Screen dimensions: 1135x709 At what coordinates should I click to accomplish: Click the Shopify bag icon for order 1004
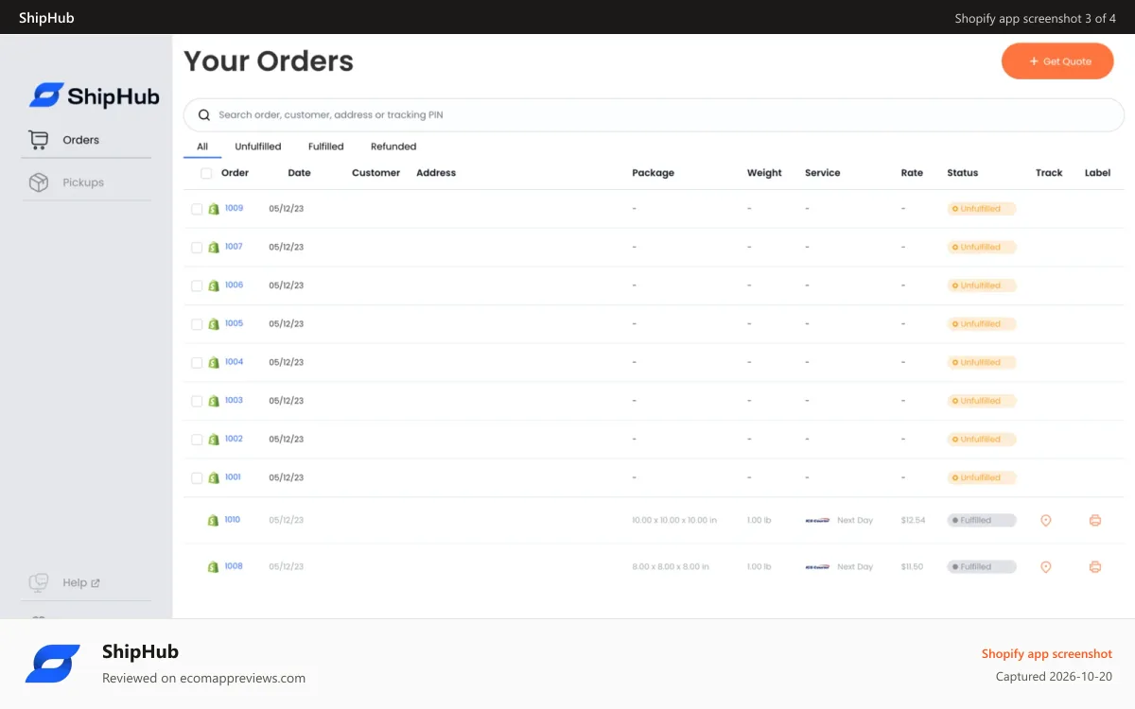click(214, 362)
